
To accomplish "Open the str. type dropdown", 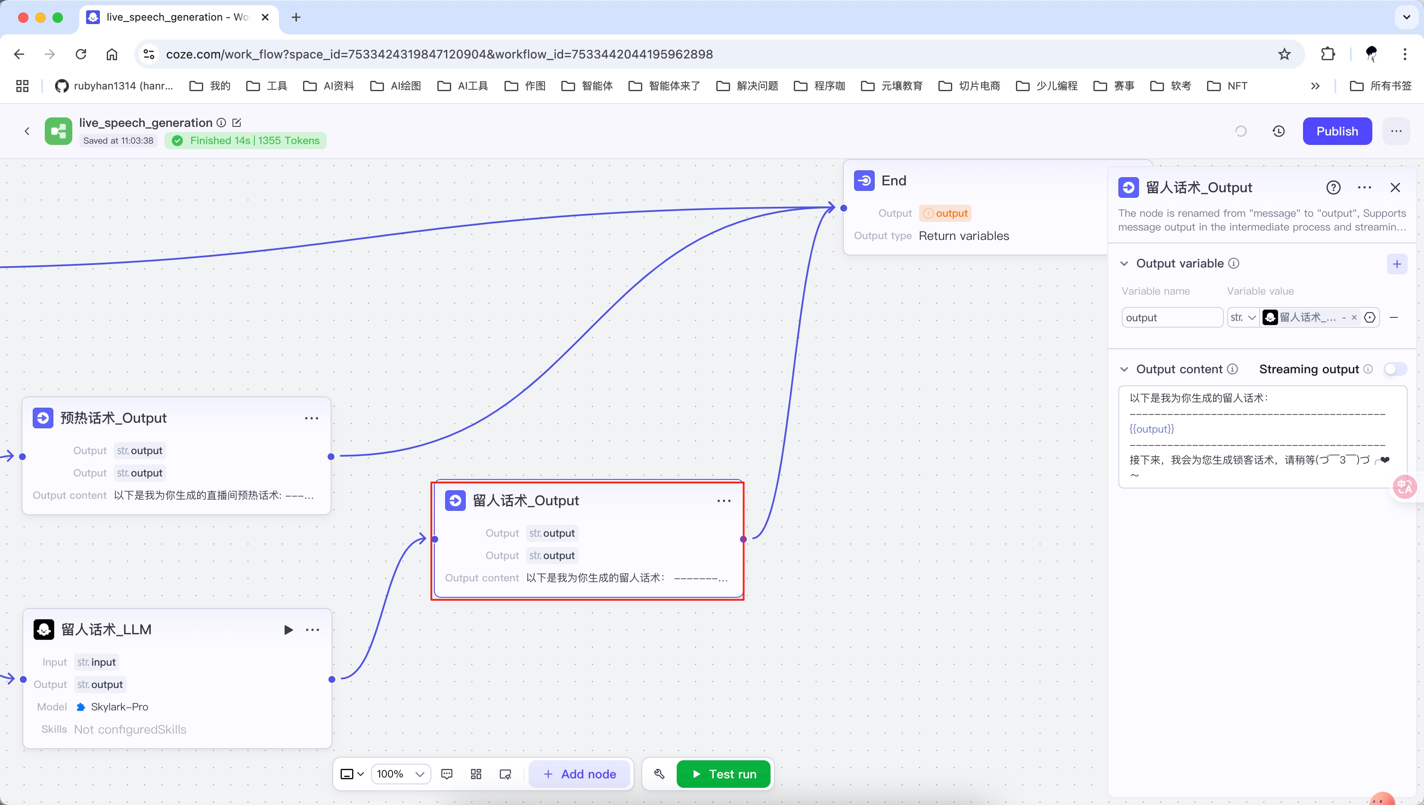I will click(x=1243, y=317).
